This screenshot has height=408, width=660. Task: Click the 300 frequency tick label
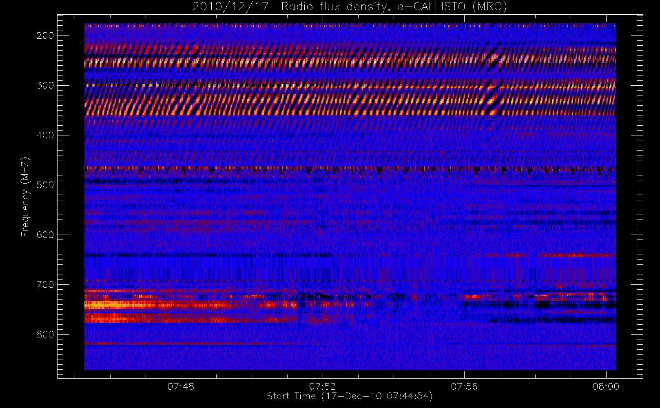[x=45, y=85]
